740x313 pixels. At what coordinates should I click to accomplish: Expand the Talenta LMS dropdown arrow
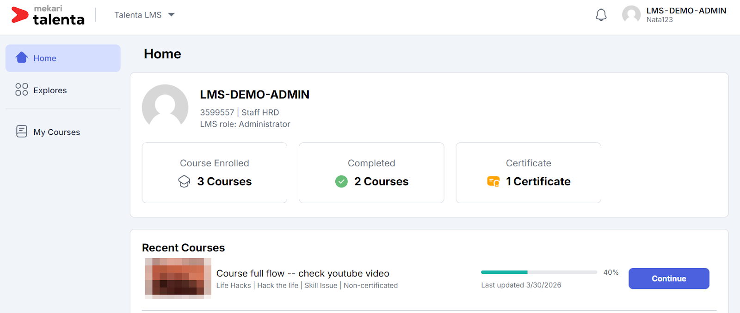pyautogui.click(x=171, y=15)
